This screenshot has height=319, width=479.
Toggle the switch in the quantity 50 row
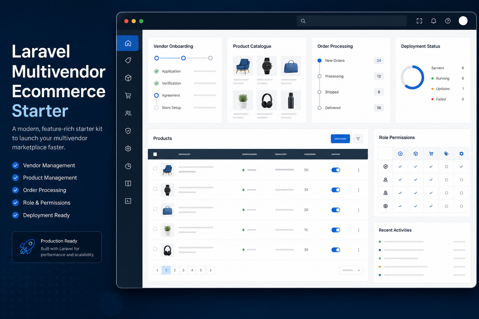tap(336, 170)
